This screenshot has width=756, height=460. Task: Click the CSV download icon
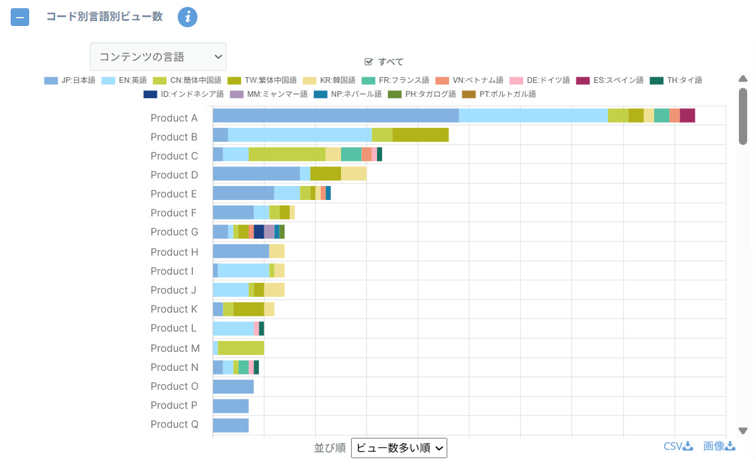688,447
